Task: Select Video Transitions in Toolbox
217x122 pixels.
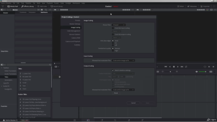Action: tap(11, 71)
